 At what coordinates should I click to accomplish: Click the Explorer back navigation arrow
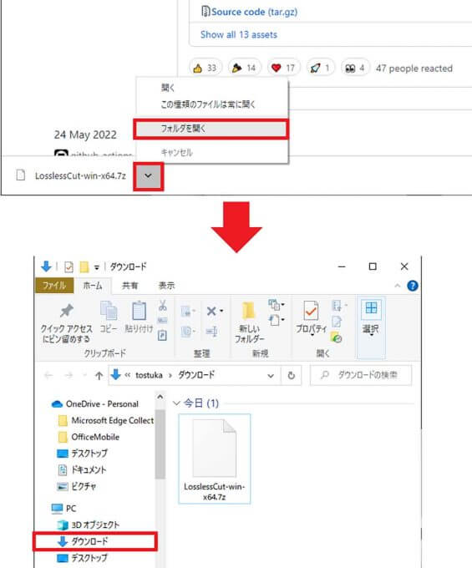click(48, 375)
